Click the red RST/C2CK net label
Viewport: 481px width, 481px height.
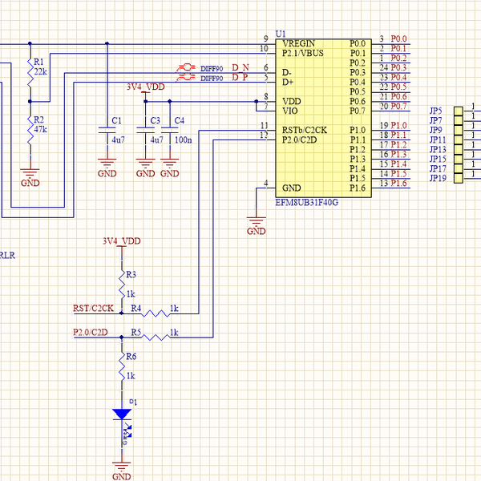tap(93, 309)
